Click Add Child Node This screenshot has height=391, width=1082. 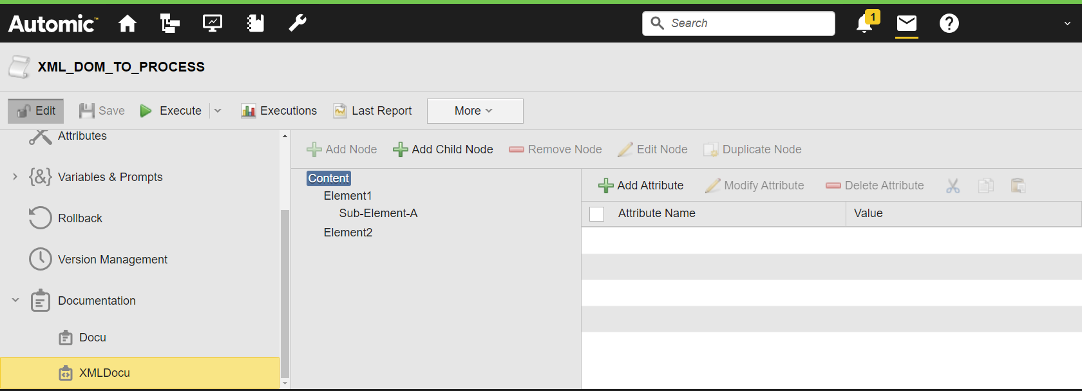tap(442, 149)
